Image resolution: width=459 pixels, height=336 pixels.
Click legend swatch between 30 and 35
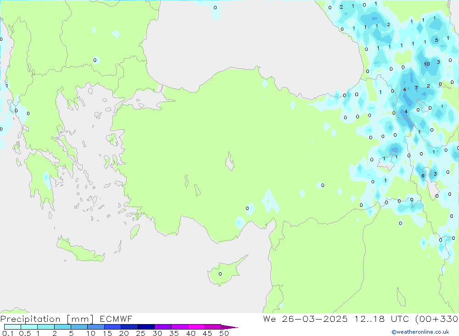click(x=163, y=327)
